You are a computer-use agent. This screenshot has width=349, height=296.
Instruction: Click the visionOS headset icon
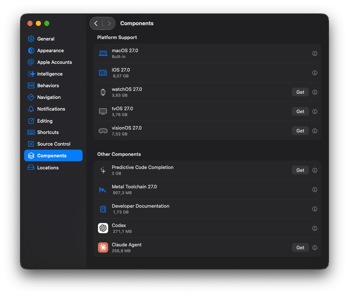point(103,131)
